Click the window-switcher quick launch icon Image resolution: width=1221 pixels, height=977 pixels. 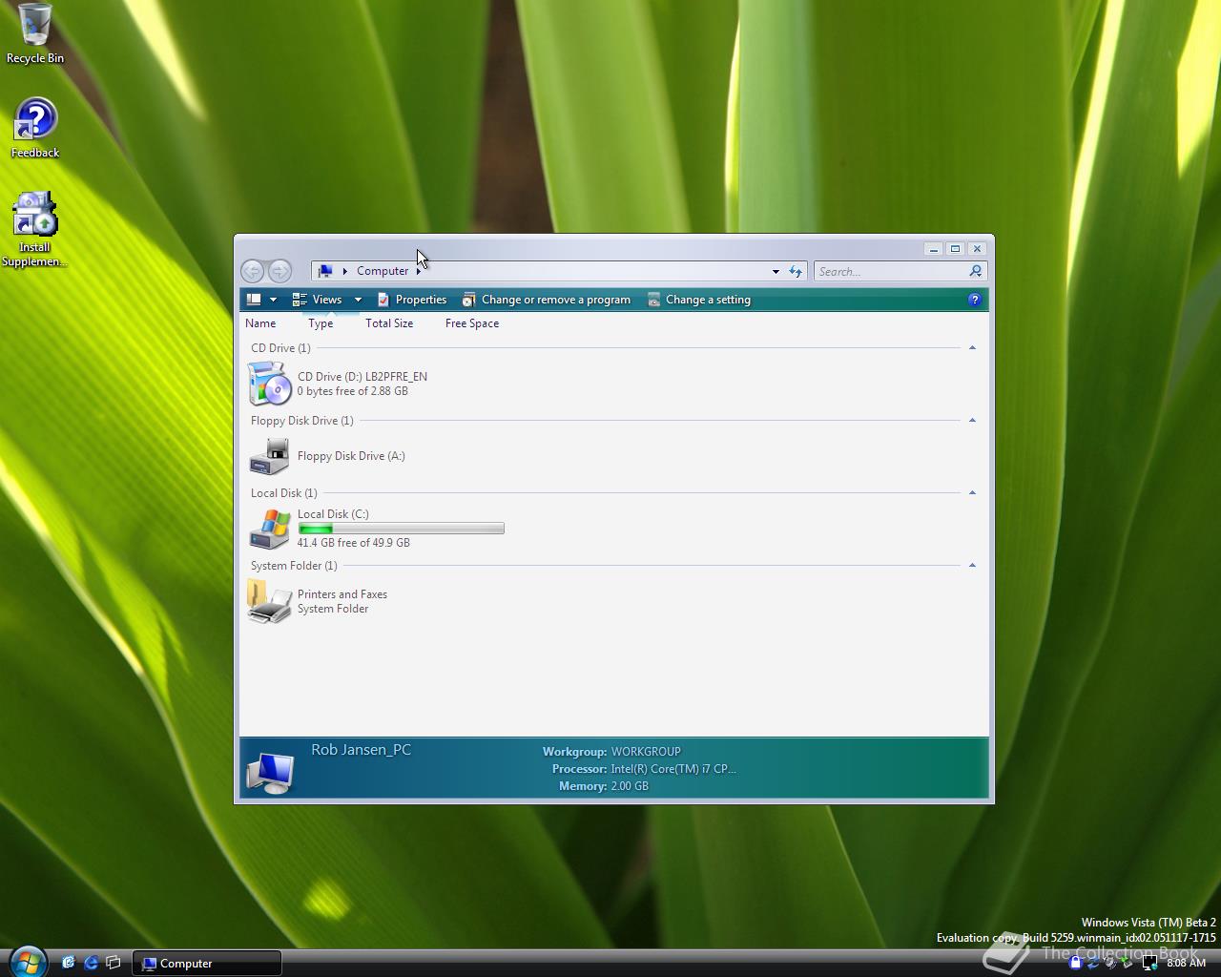pyautogui.click(x=114, y=963)
